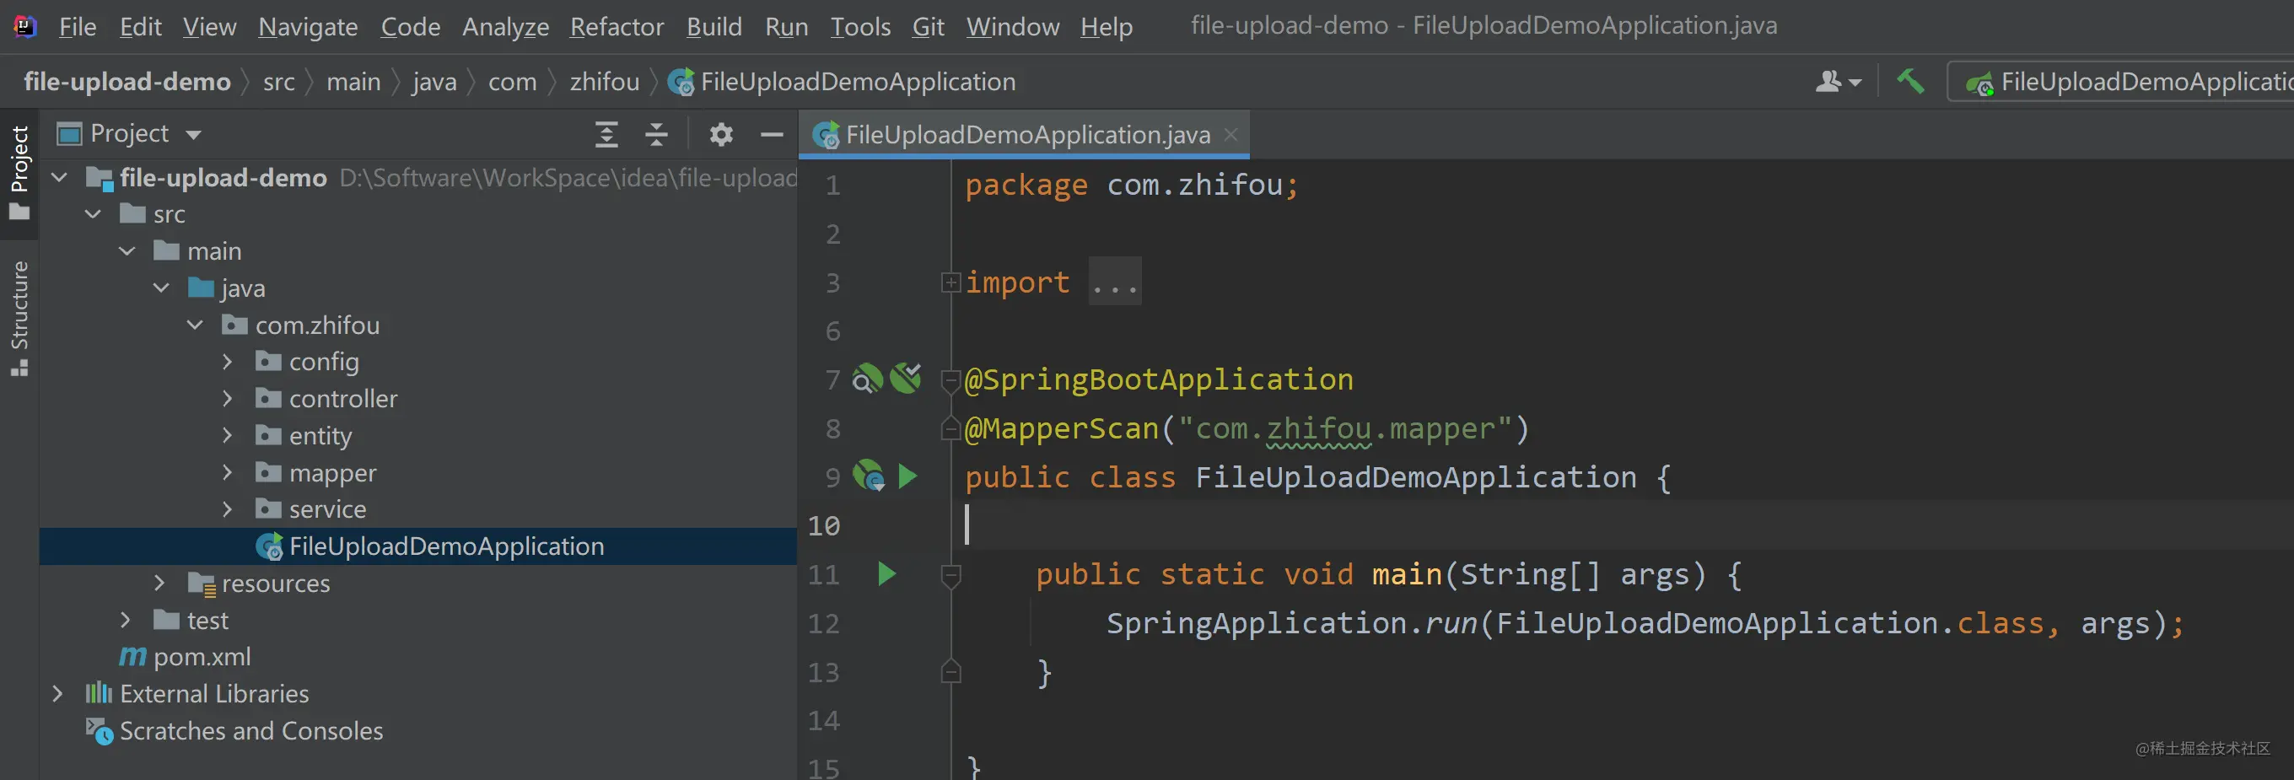Expand the test folder

pyautogui.click(x=126, y=620)
